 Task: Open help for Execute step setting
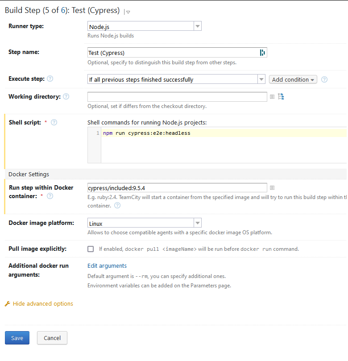pos(50,79)
